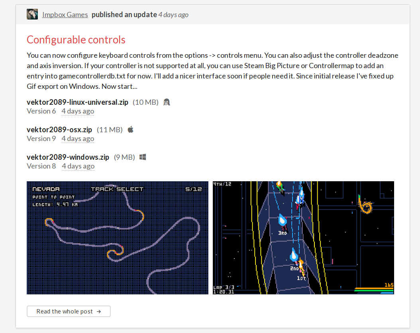This screenshot has width=420, height=333.
Task: Click the Version 9 label
Action: tap(41, 139)
